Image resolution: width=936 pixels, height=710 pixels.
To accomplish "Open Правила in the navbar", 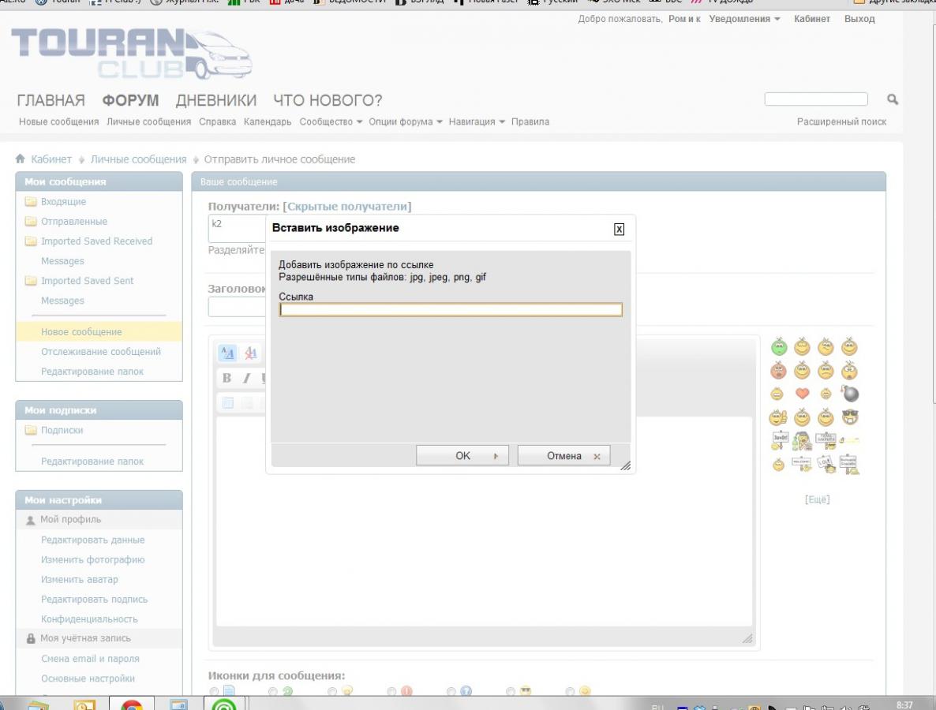I will (530, 121).
